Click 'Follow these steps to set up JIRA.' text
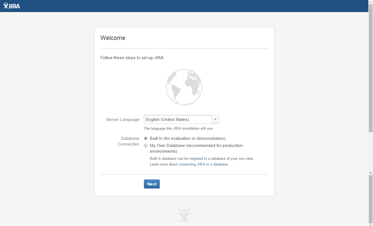The height and width of the screenshot is (226, 373). pyautogui.click(x=132, y=58)
